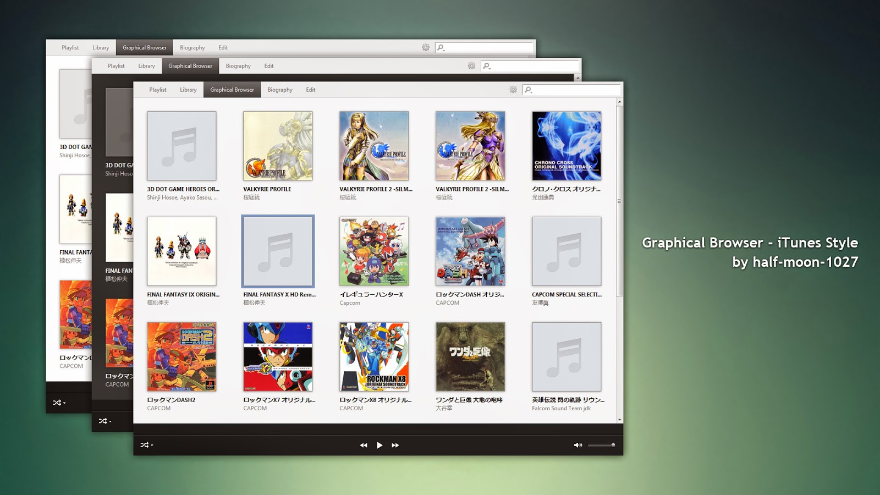Image resolution: width=880 pixels, height=495 pixels.
Task: Click the front window scrollbar up arrow
Action: coord(619,102)
